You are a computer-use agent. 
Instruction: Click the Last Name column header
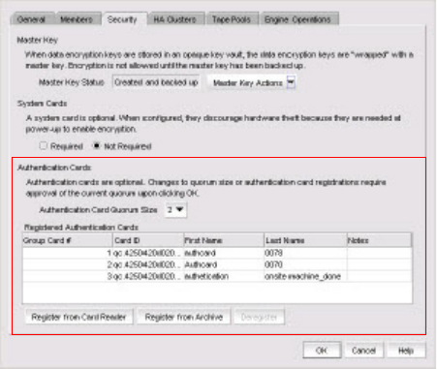[305, 240]
